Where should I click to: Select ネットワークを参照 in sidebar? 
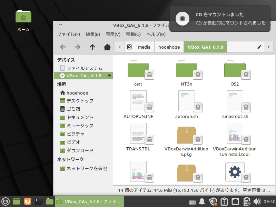tap(83, 168)
